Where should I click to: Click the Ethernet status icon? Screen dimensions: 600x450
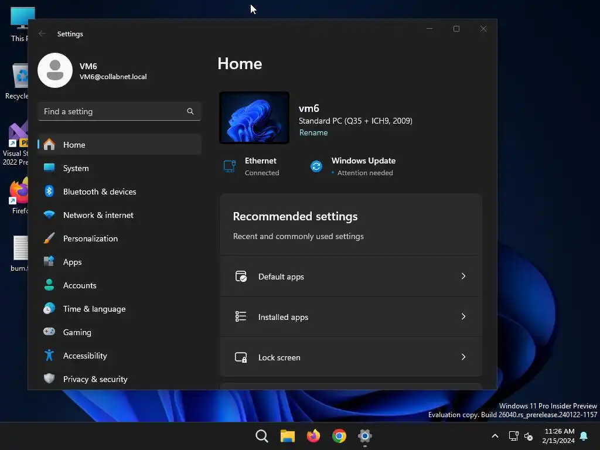[230, 166]
